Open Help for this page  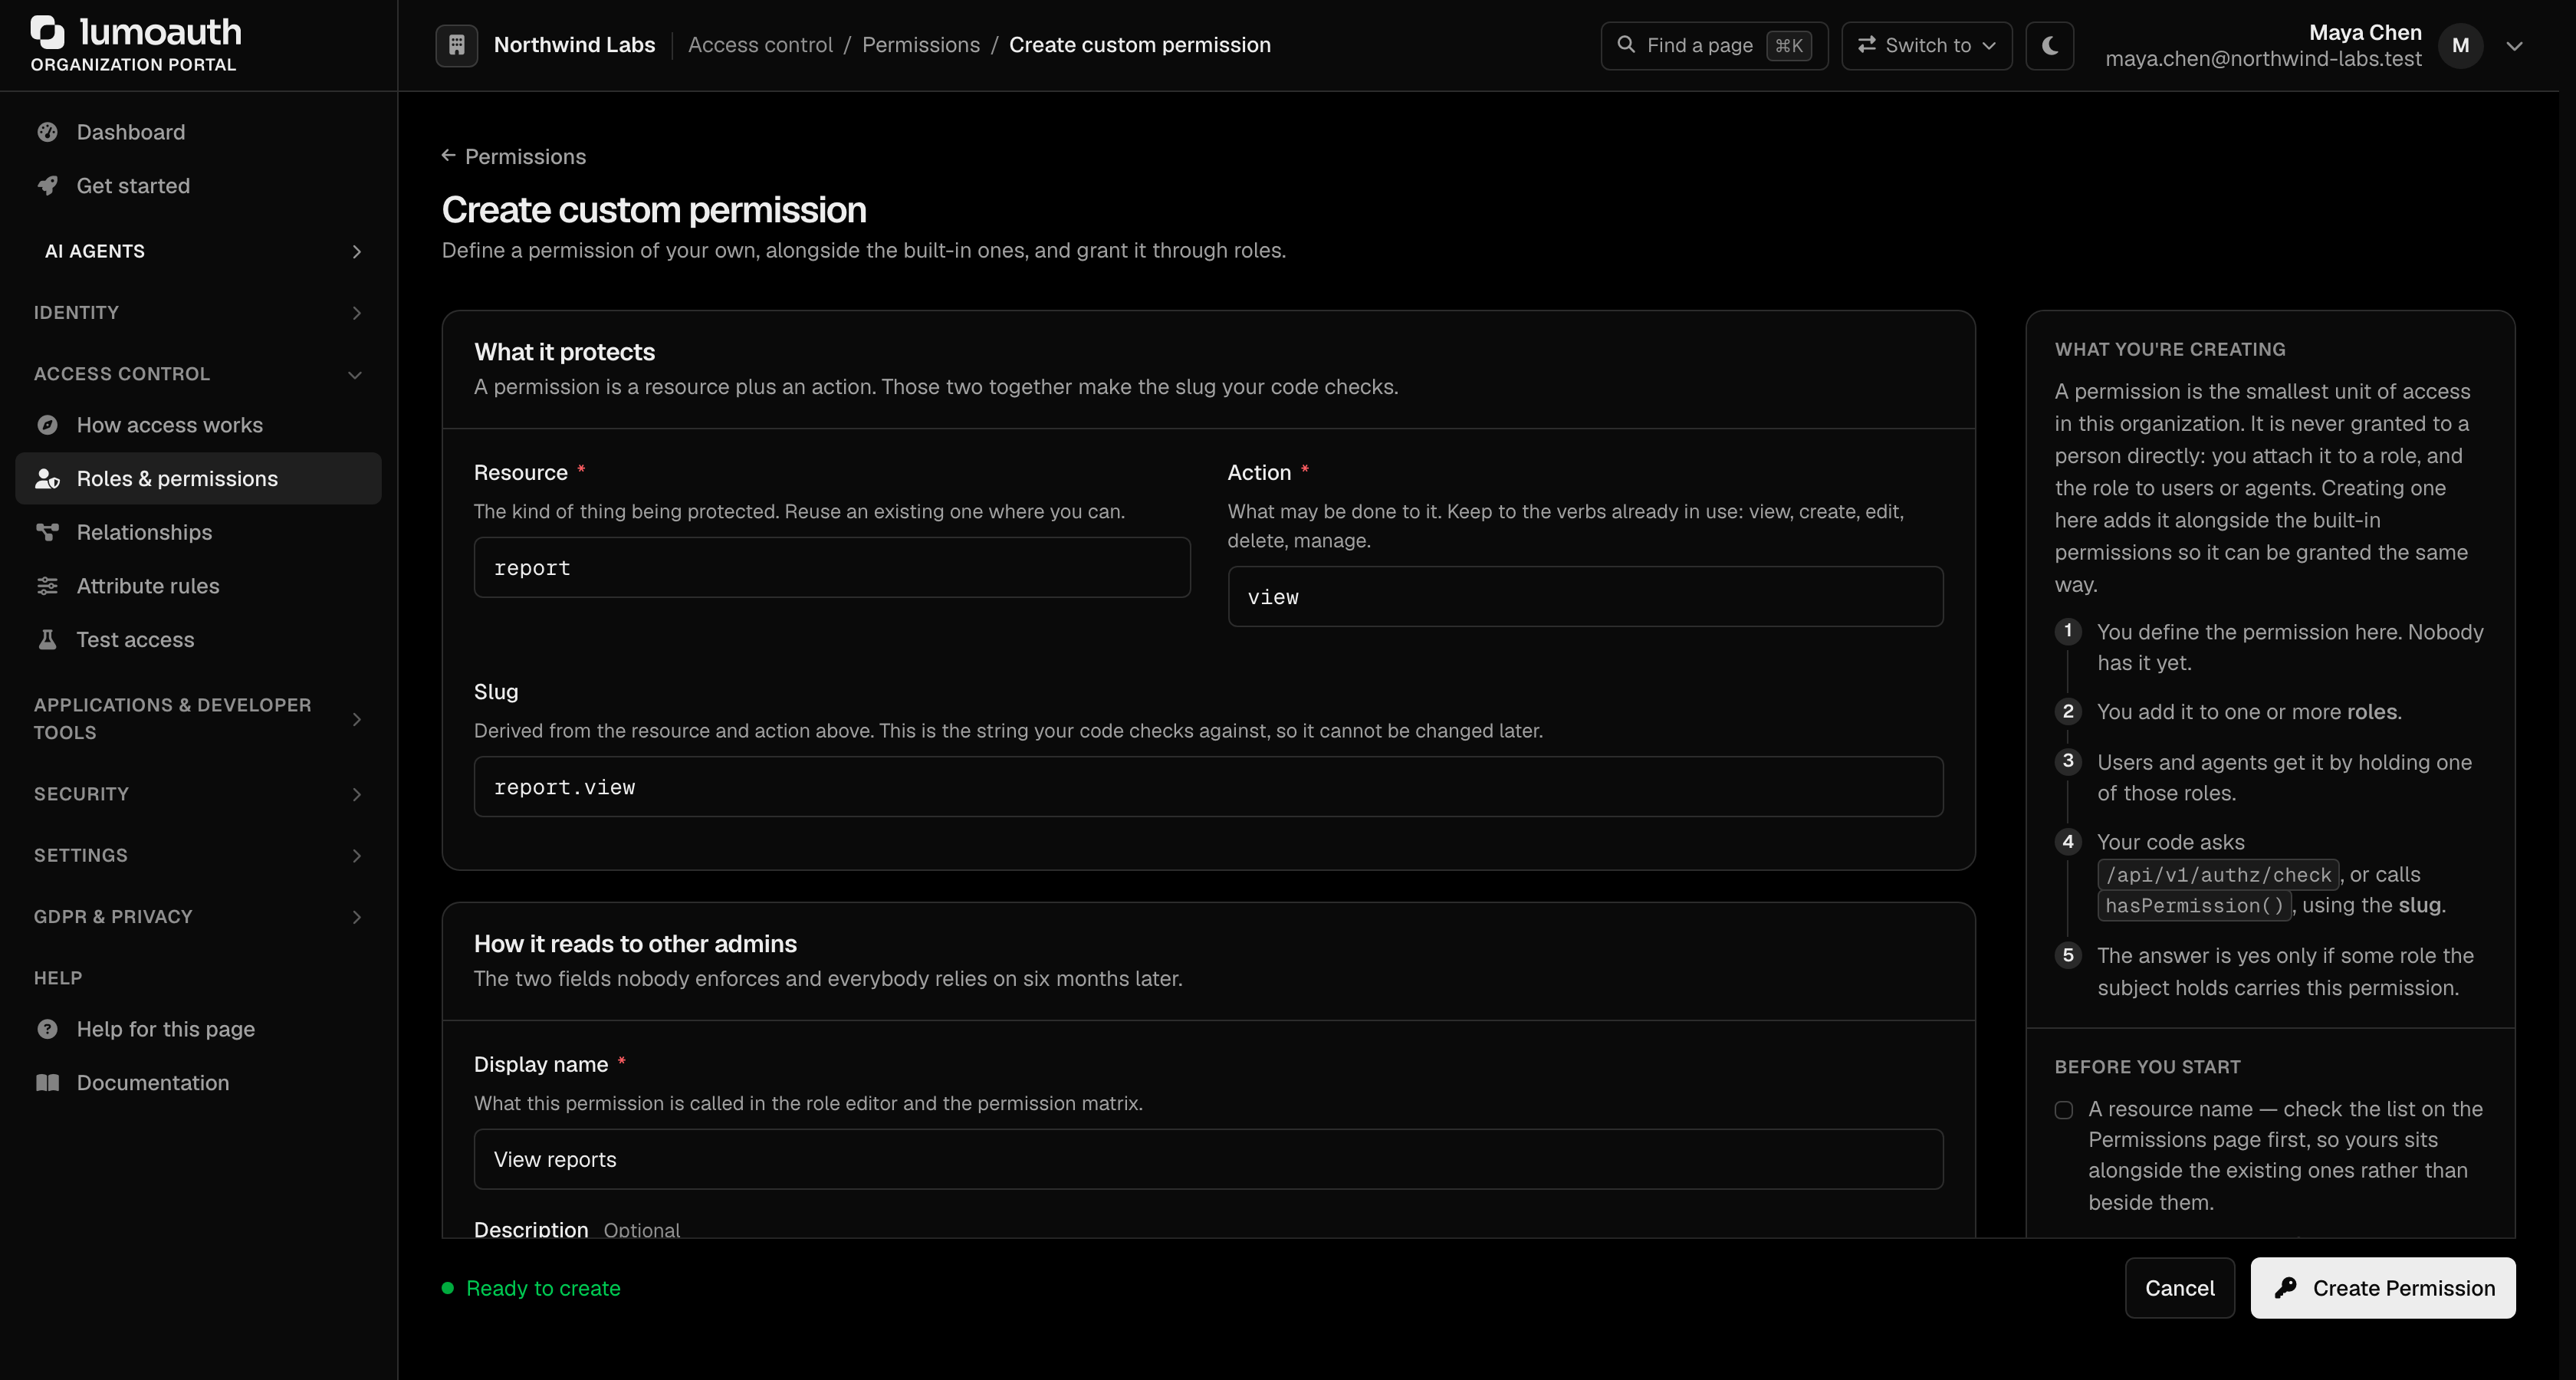[x=198, y=1029]
